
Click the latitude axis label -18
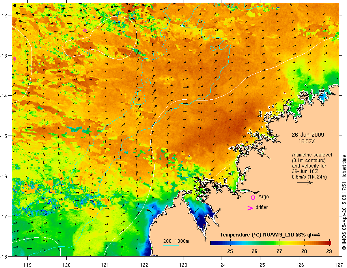click(x=4, y=256)
